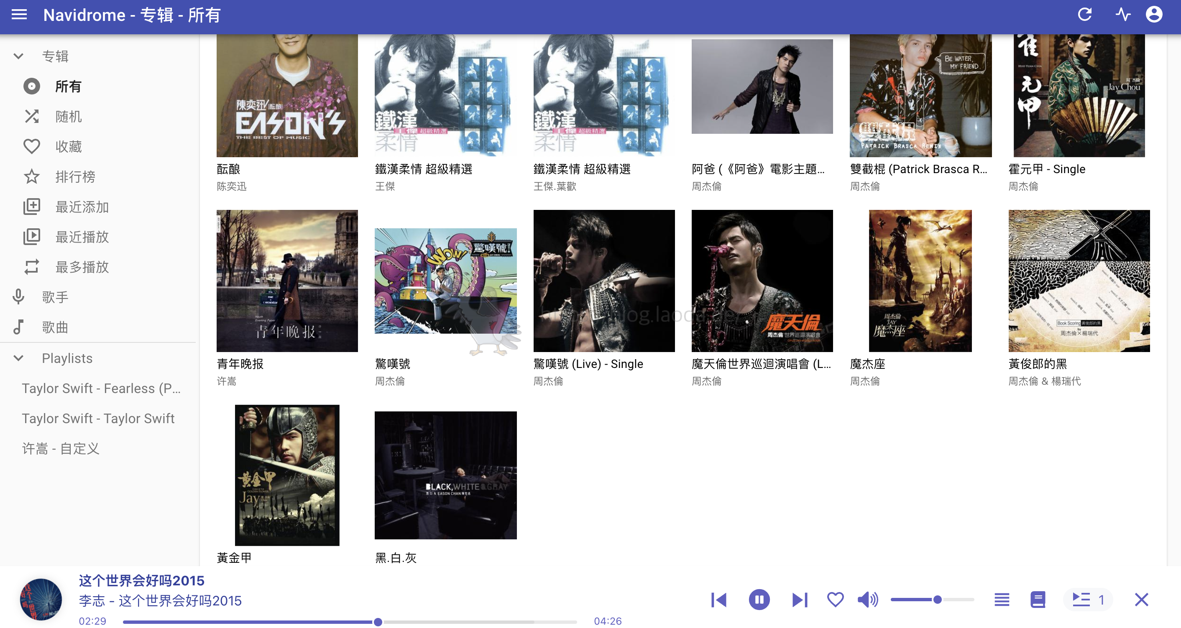
Task: Toggle favorite heart for the playing song
Action: coord(835,599)
